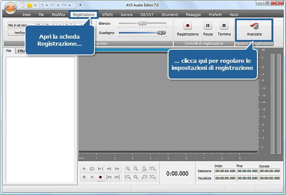Click the Play transport button
The image size is (286, 195).
click(84, 169)
